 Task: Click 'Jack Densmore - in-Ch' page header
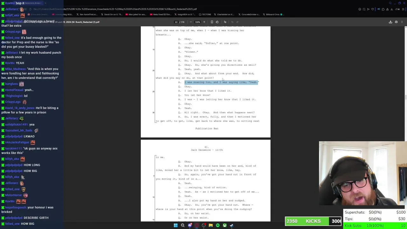coord(207,150)
